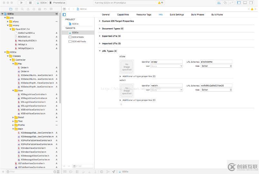The width and height of the screenshot is (259, 174).
Task: Switch to the Build Rules tab
Action: (x=217, y=15)
